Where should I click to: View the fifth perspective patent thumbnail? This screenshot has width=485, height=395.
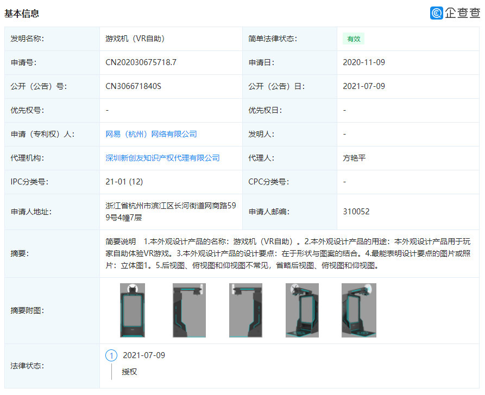tap(359, 310)
